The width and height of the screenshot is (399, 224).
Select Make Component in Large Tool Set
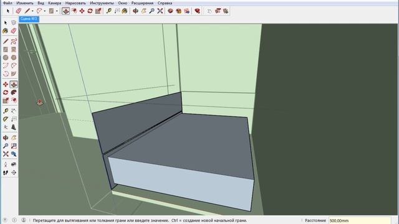(14, 22)
